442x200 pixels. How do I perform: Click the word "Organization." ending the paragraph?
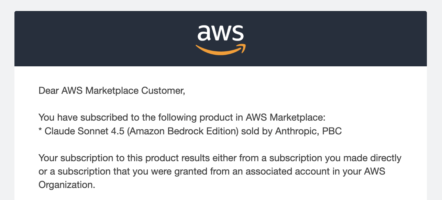click(66, 185)
